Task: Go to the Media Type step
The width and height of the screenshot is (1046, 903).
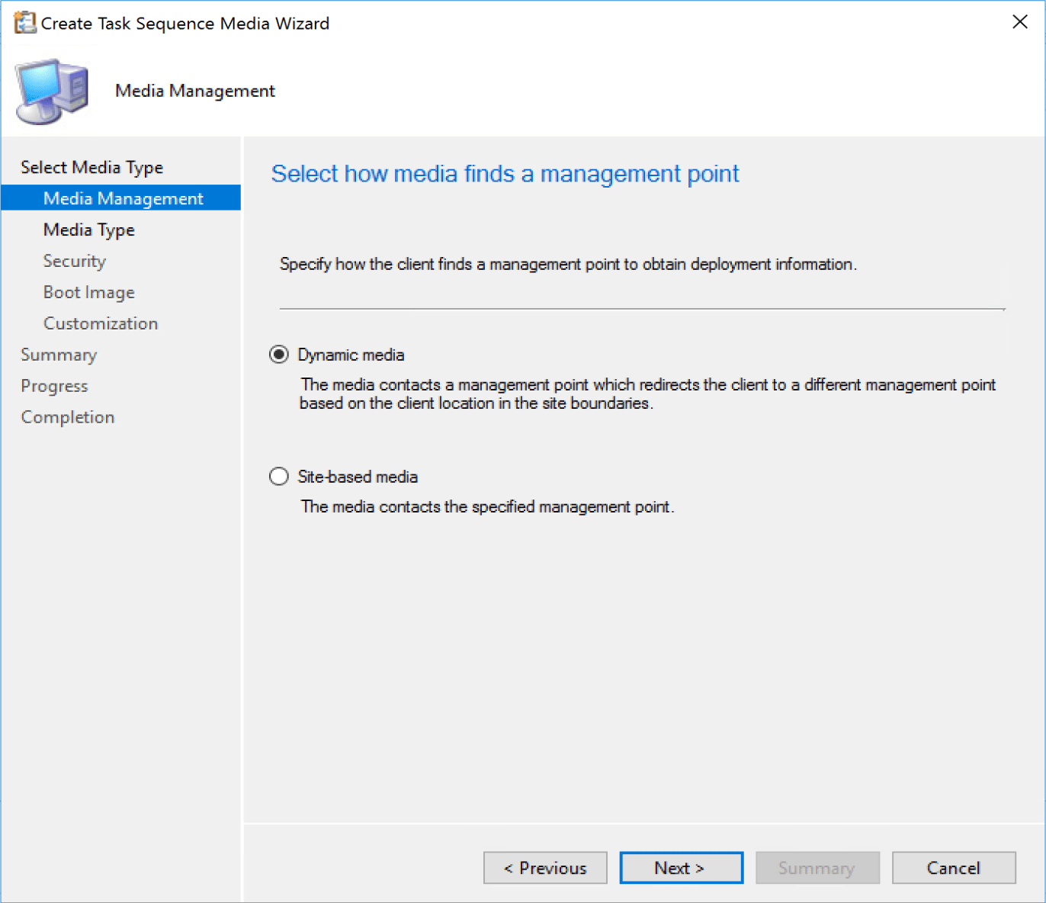Action: 89,230
